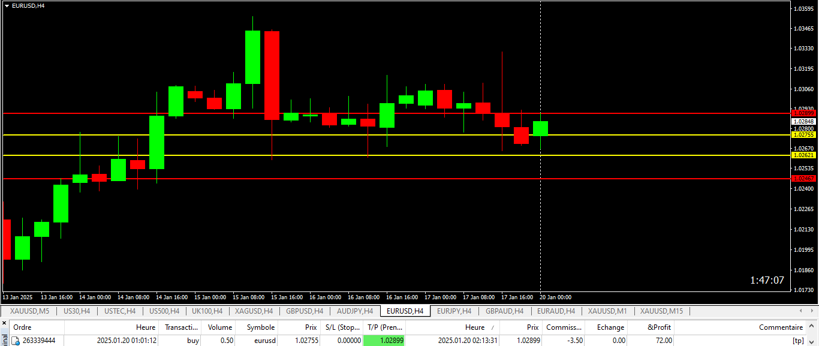Select the red 1.02467 horizontal line label
This screenshot has width=819, height=346.
click(803, 179)
